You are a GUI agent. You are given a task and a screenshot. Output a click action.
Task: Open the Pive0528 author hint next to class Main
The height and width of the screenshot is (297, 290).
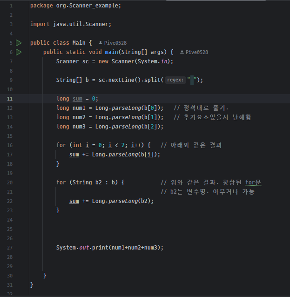tap(113, 43)
